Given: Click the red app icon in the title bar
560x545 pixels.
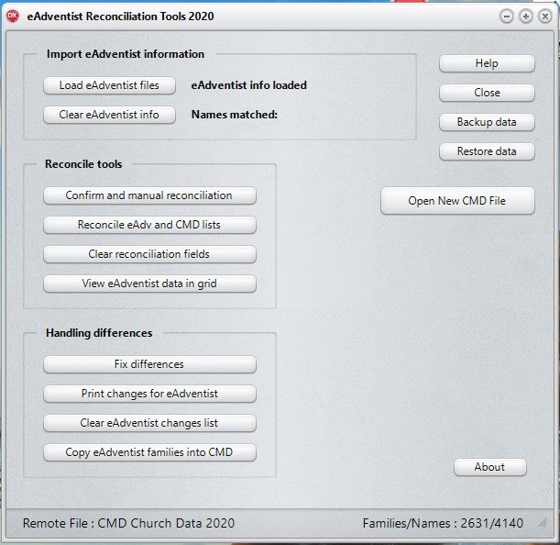Looking at the screenshot, I should (x=13, y=16).
